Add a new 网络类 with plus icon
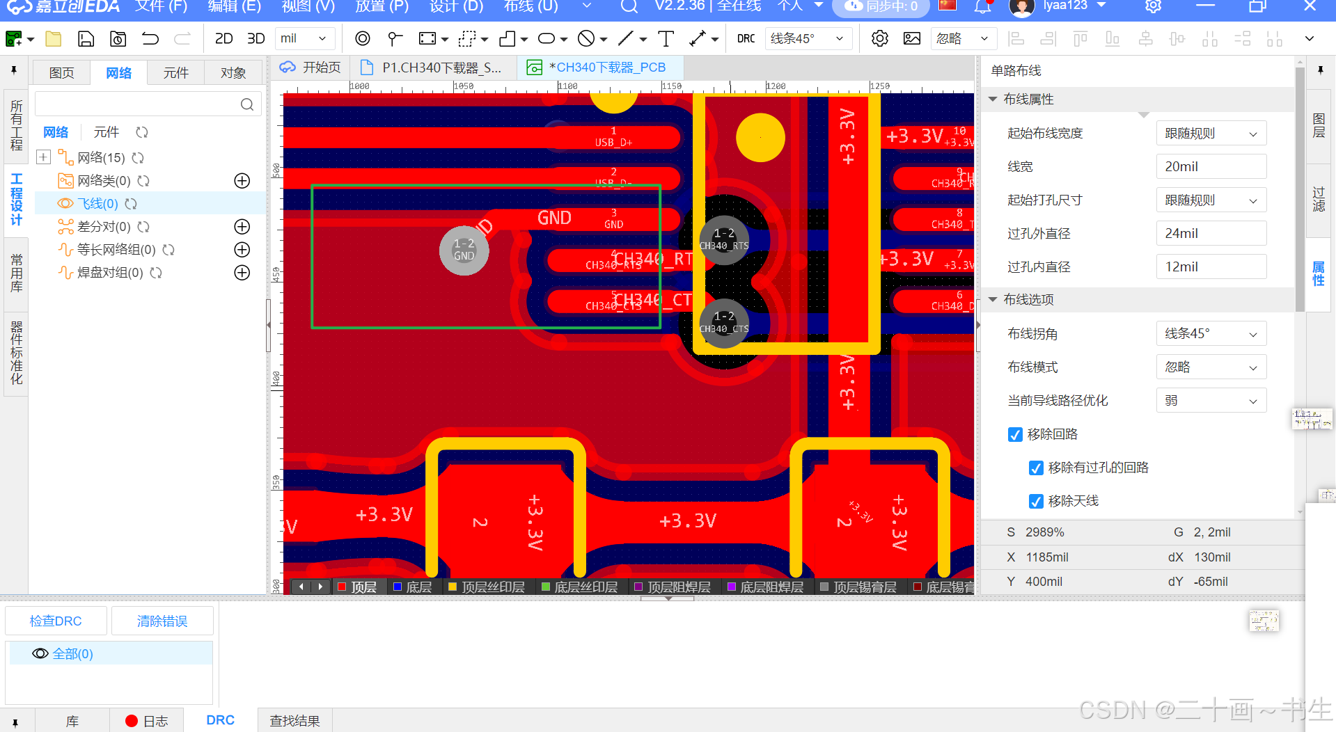The image size is (1336, 732). (x=242, y=181)
